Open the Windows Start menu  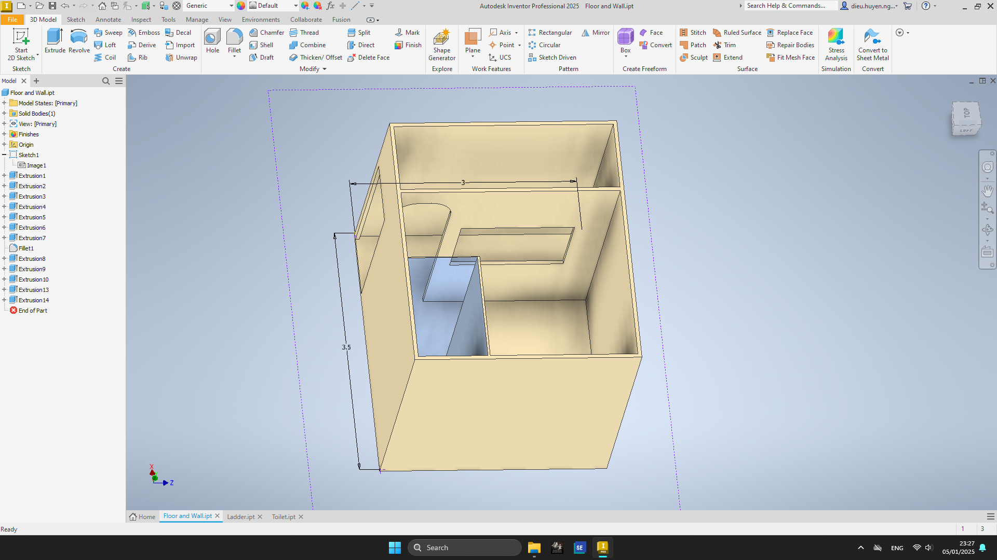coord(395,548)
